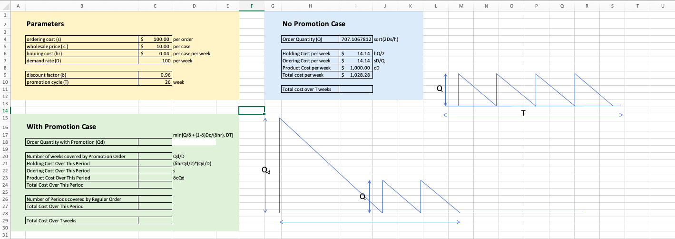Click 'Total cost per week' label
675x239 pixels.
point(310,75)
